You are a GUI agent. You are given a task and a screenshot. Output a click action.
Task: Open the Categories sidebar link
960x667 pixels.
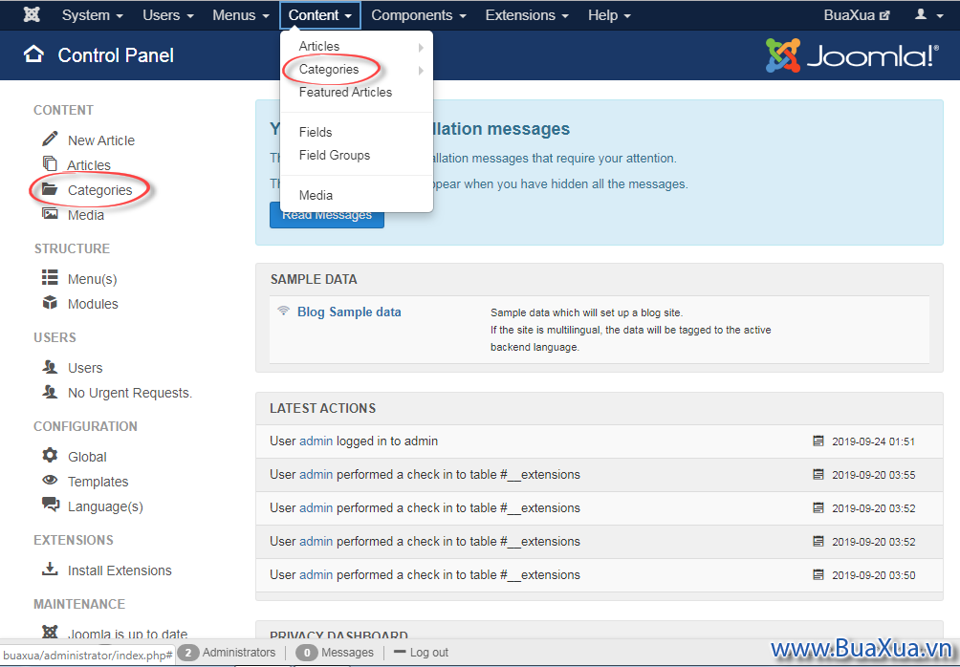(99, 190)
